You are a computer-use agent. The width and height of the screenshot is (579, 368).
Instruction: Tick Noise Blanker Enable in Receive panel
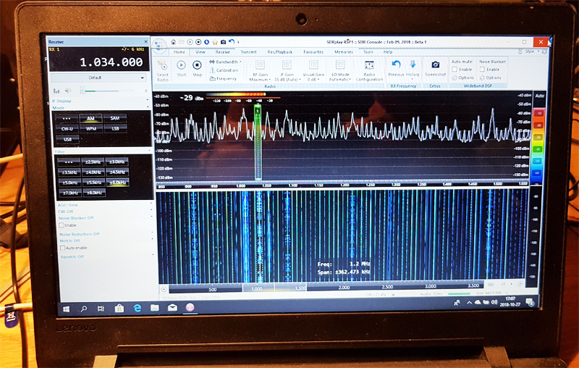coord(62,225)
